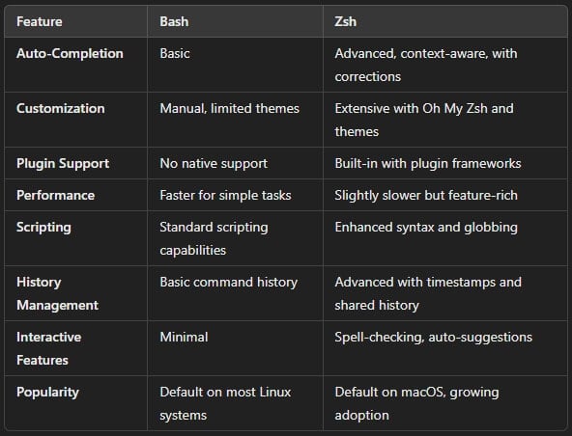Select the Customization row label
Screen dimensions: 572x436
61,109
